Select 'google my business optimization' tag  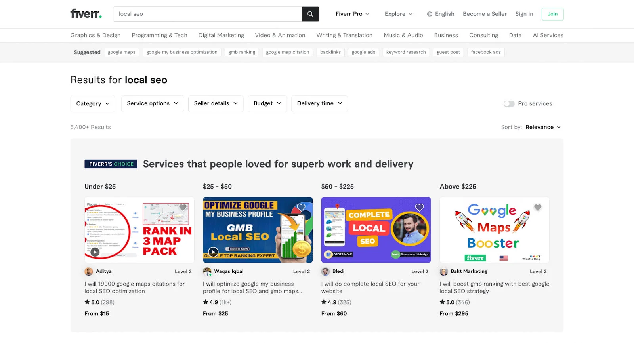coord(182,52)
